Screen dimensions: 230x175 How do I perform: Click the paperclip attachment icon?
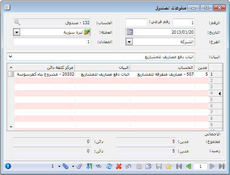pos(65,166)
